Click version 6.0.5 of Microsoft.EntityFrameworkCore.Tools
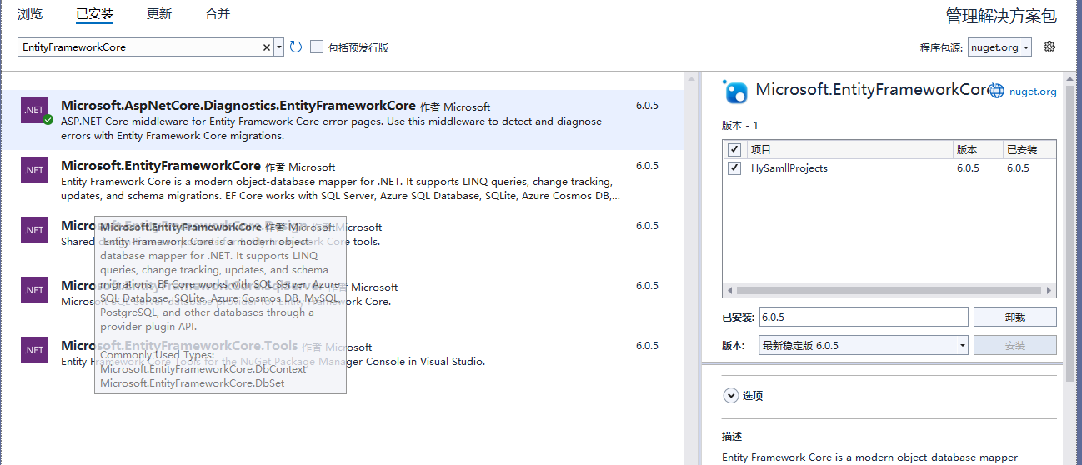The width and height of the screenshot is (1082, 465). pyautogui.click(x=647, y=345)
